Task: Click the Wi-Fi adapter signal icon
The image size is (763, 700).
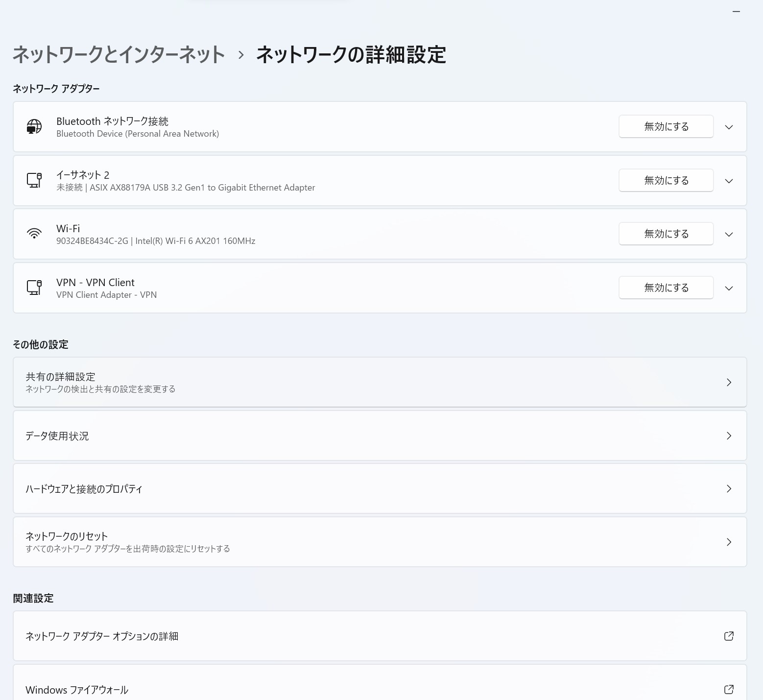Action: coord(34,233)
